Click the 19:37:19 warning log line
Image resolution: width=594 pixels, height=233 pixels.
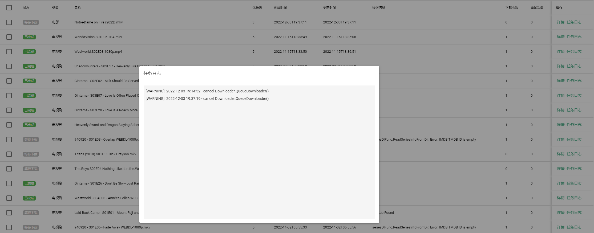coord(207,99)
